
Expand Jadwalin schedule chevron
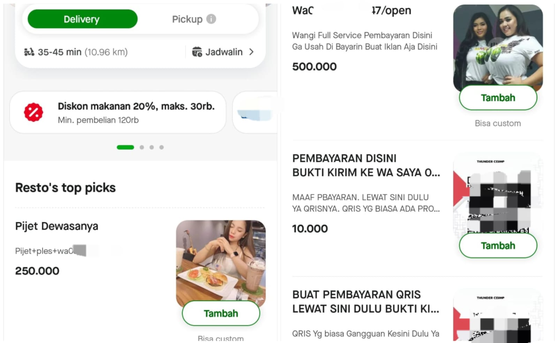tap(251, 52)
